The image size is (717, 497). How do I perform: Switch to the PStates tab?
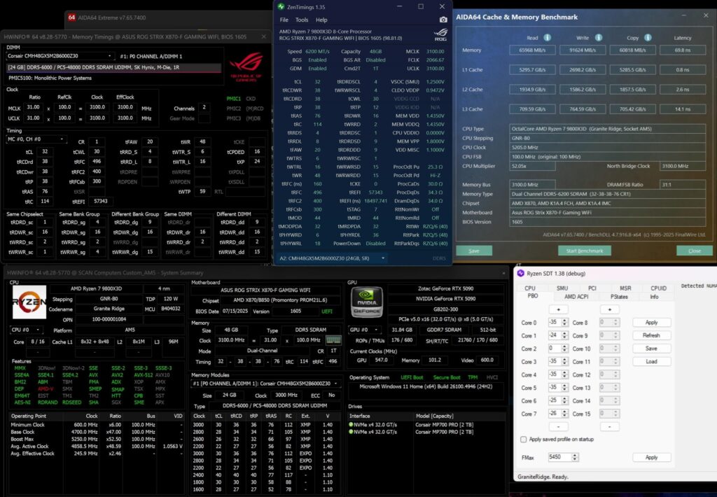click(619, 297)
